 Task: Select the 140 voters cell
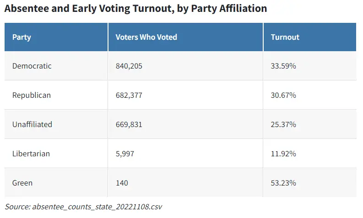point(122,183)
